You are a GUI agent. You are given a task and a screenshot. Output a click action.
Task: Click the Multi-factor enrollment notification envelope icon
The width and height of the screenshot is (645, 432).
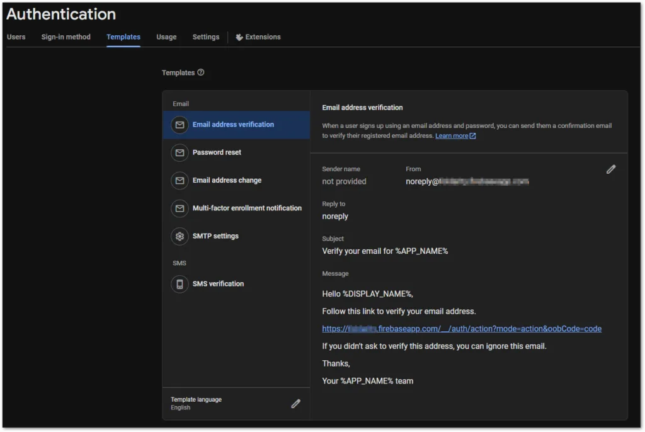(x=180, y=208)
